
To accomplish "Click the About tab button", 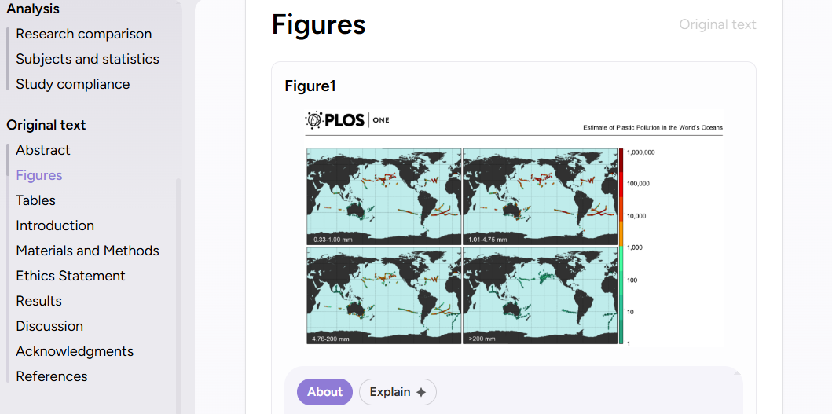I will pos(324,392).
